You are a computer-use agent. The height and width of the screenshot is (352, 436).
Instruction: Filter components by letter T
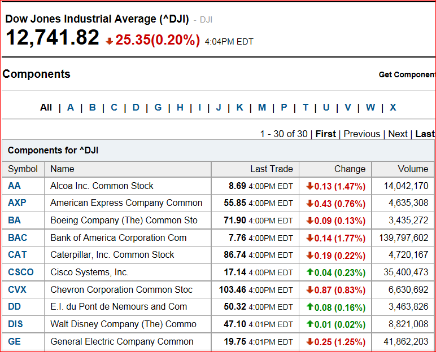click(x=306, y=107)
